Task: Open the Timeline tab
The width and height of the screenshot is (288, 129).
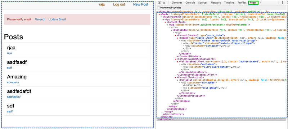Action: pos(229,3)
